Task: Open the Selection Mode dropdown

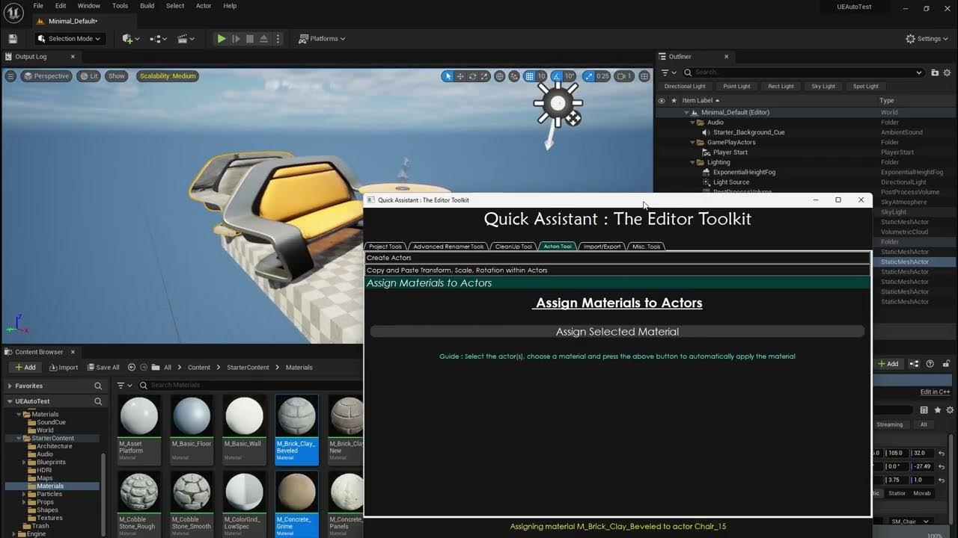Action: coord(71,39)
